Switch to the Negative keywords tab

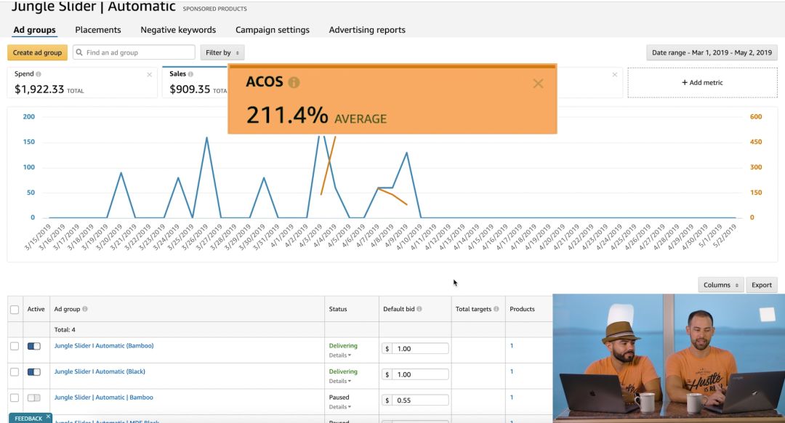click(178, 30)
